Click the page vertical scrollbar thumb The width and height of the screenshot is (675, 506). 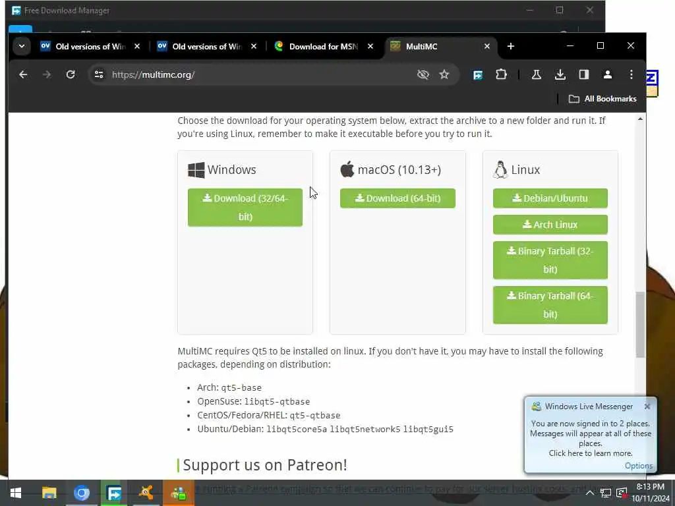click(x=640, y=324)
